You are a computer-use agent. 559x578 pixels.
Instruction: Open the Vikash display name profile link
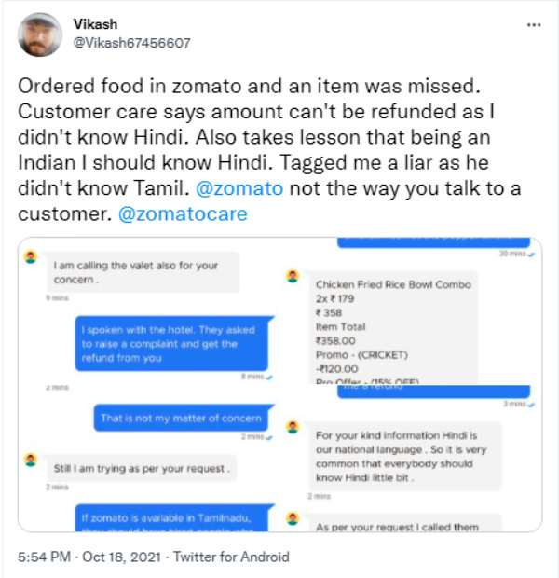click(95, 24)
